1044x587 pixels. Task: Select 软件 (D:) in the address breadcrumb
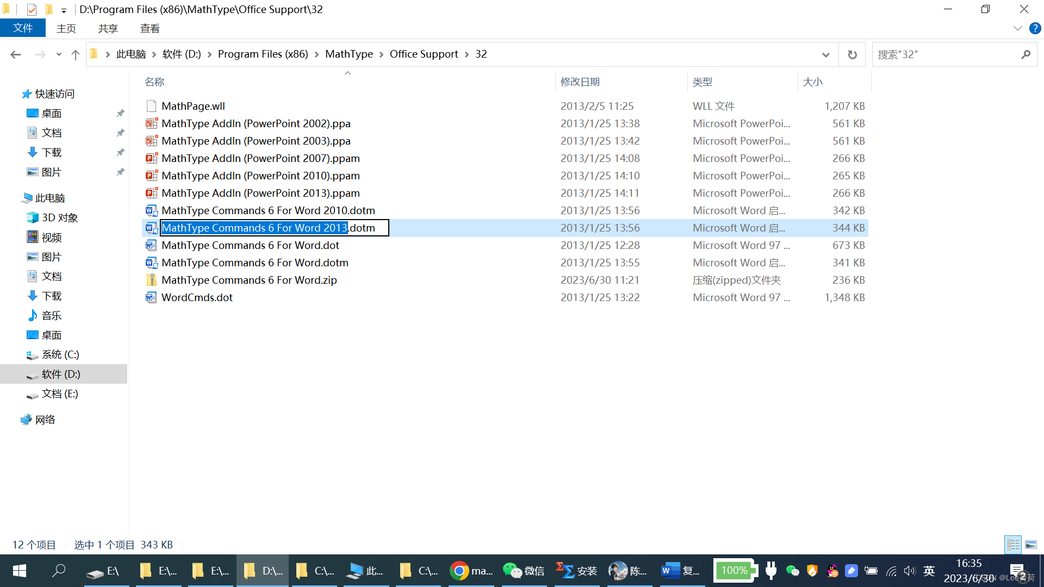click(x=182, y=54)
